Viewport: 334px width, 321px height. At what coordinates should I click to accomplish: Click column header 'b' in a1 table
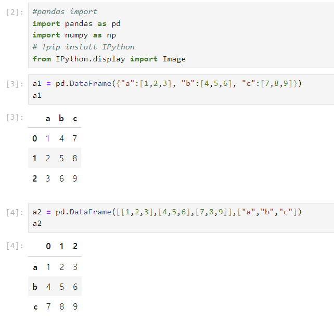(61, 118)
